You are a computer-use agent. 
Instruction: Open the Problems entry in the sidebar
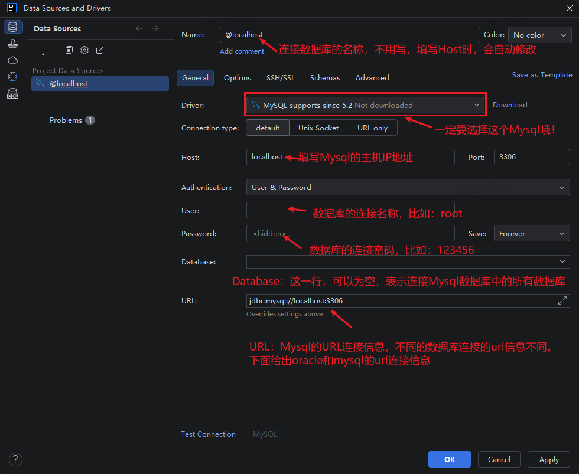click(x=66, y=120)
